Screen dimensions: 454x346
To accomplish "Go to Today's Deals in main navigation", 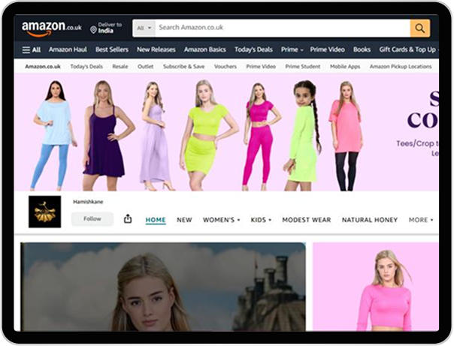I will tap(253, 50).
